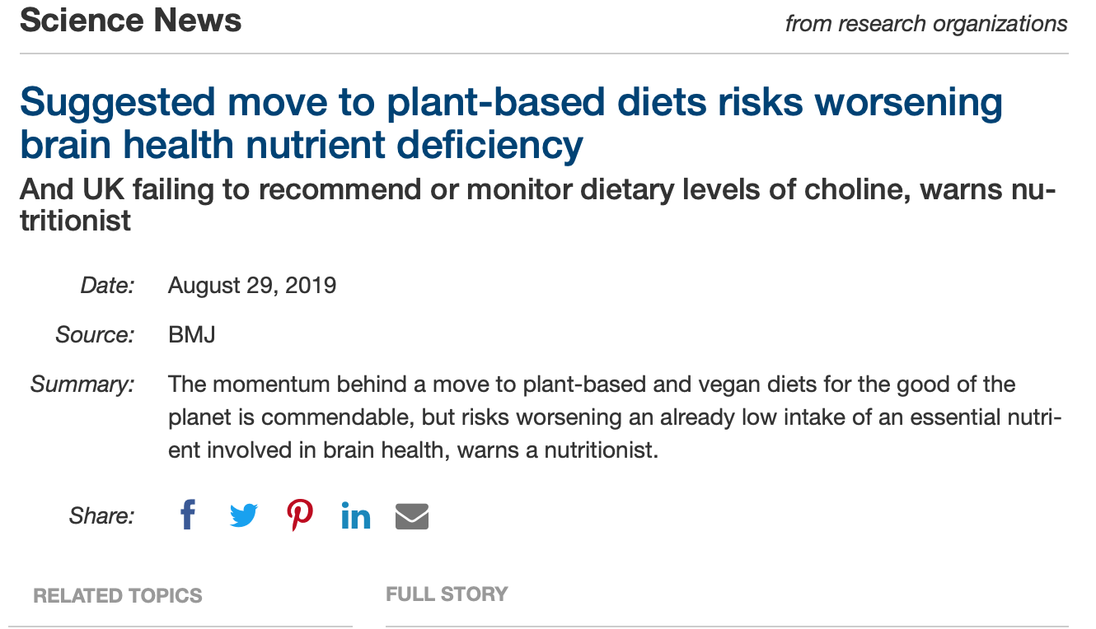Click the divider line below Science News
The width and height of the screenshot is (1096, 629).
coord(544,54)
